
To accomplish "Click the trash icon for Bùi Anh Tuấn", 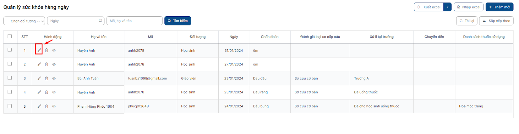I will coord(46,78).
